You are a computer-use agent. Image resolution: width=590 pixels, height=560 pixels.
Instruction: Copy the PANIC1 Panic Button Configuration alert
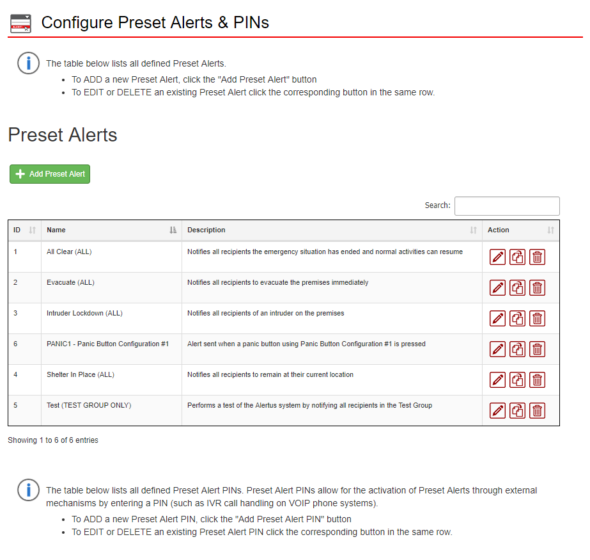coord(517,349)
